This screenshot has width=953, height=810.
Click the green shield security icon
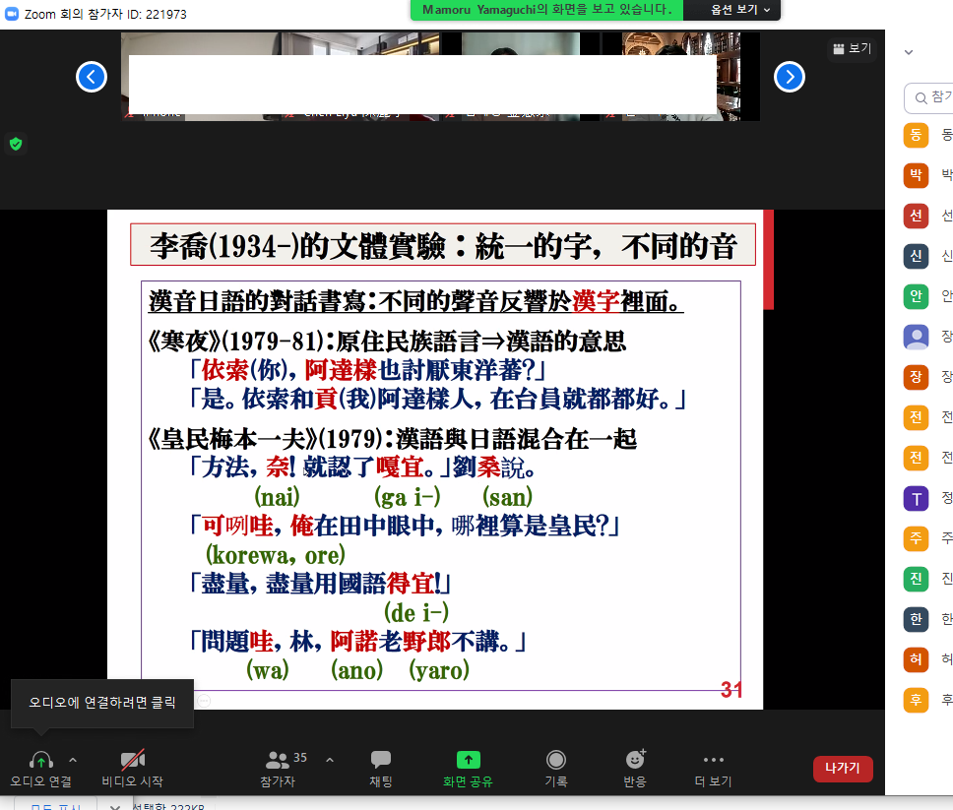pyautogui.click(x=15, y=144)
